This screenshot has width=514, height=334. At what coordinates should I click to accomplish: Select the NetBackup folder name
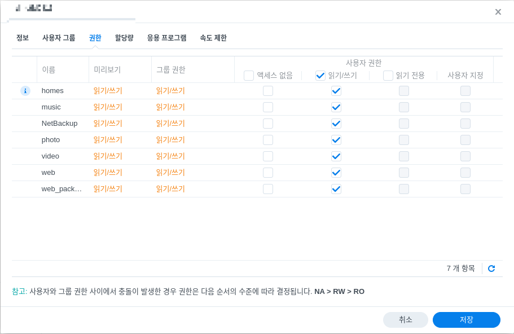(59, 124)
